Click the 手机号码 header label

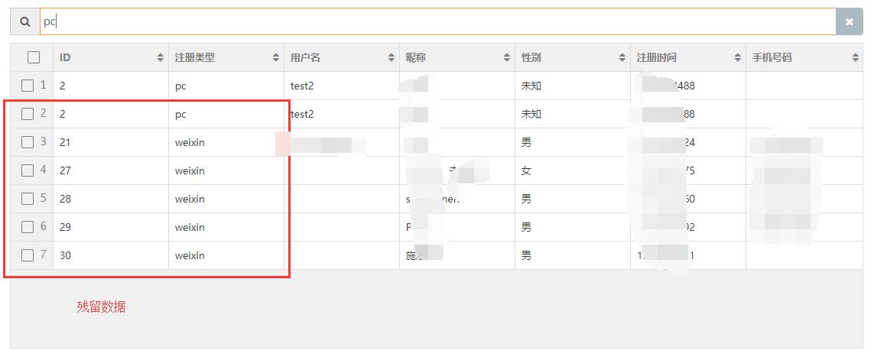[x=772, y=57]
